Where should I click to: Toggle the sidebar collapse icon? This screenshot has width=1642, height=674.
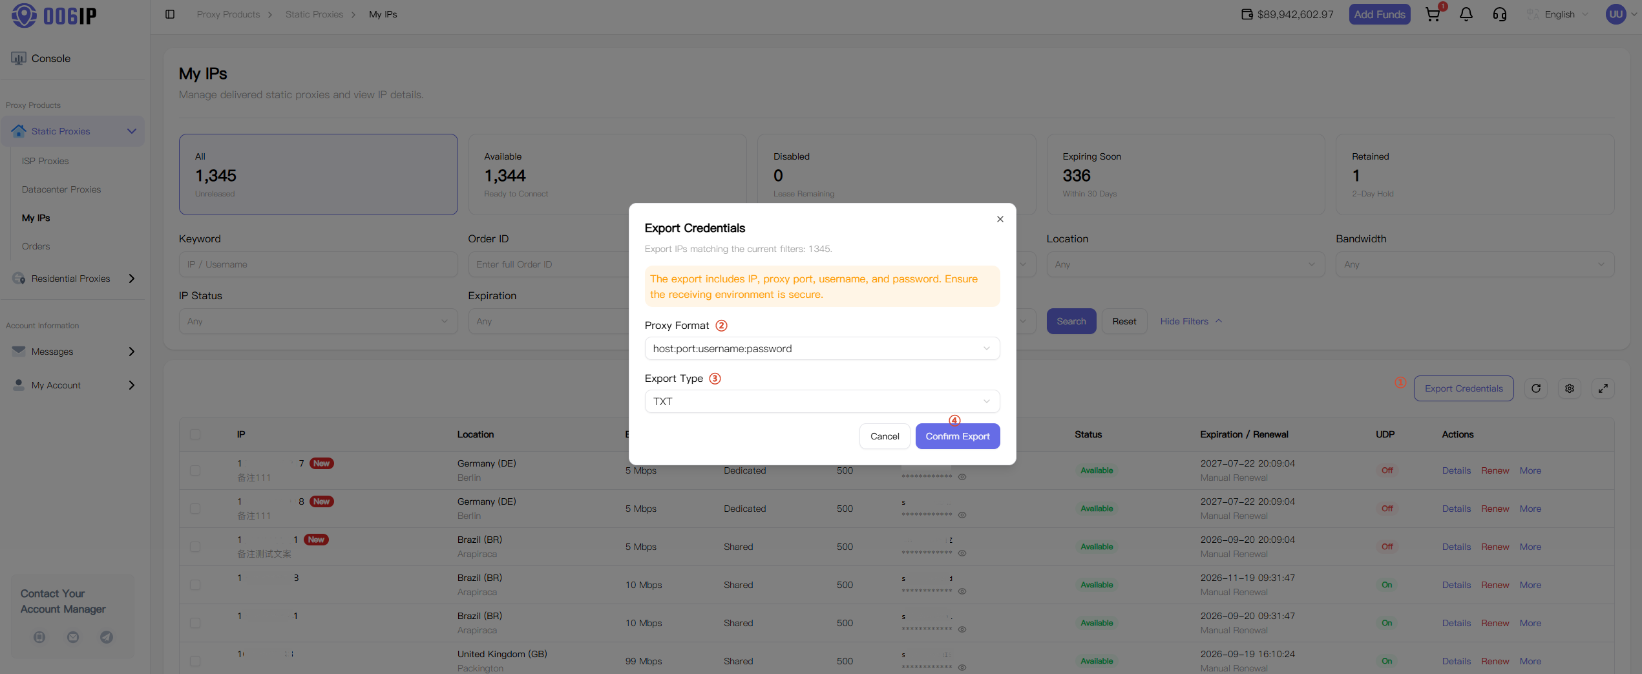(170, 14)
